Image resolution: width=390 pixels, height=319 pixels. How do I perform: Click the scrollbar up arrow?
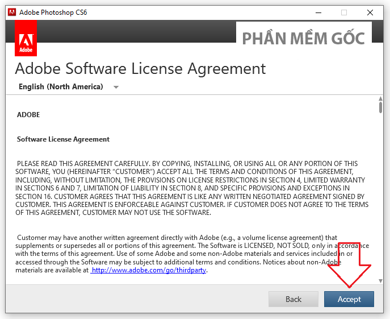pyautogui.click(x=380, y=100)
